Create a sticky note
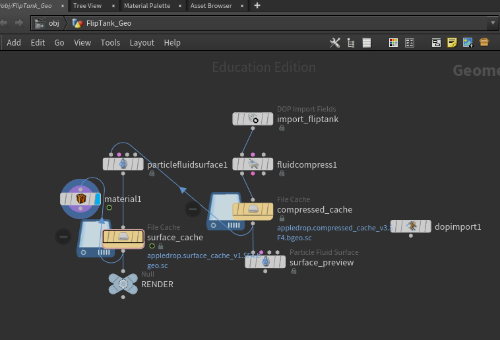 pos(452,43)
